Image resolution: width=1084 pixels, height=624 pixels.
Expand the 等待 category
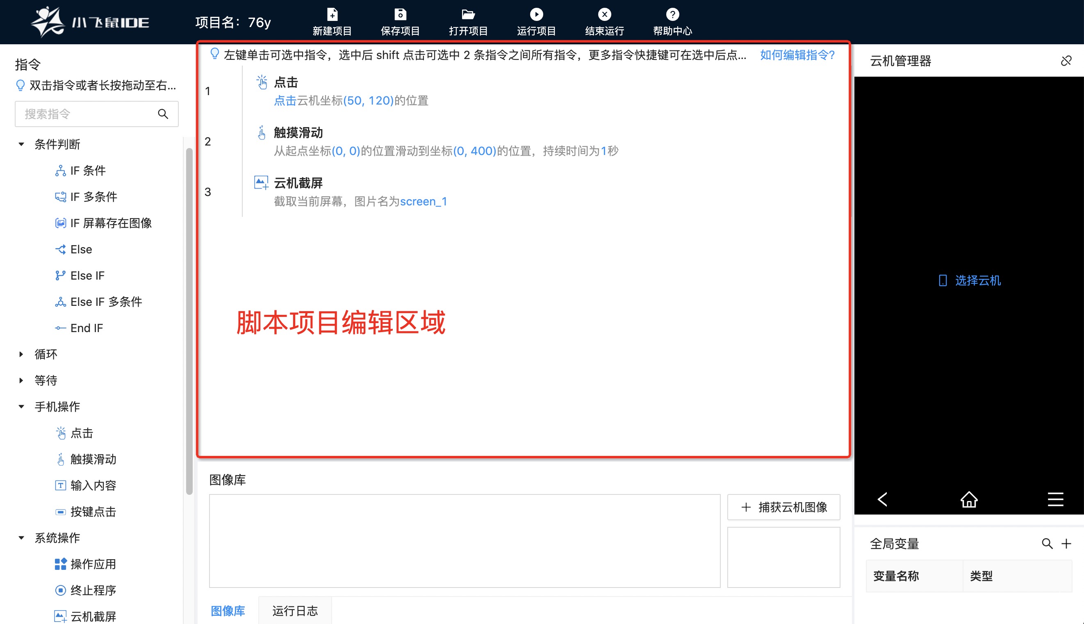pos(21,380)
